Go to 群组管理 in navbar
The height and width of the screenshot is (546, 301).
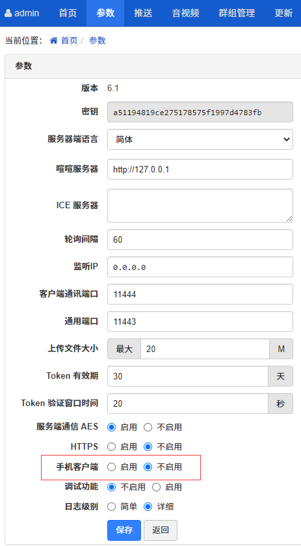point(237,13)
